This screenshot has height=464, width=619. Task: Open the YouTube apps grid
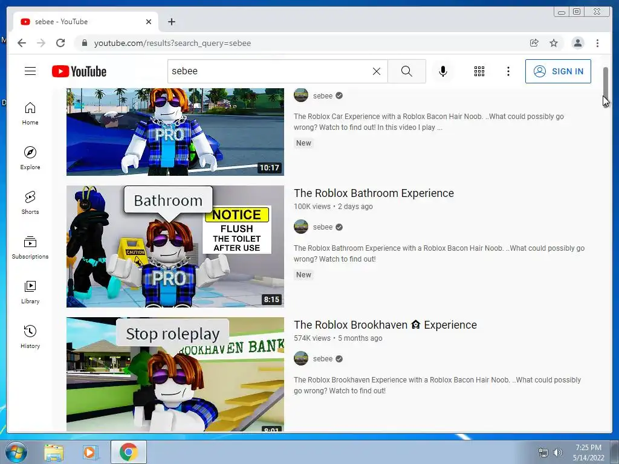pyautogui.click(x=479, y=71)
